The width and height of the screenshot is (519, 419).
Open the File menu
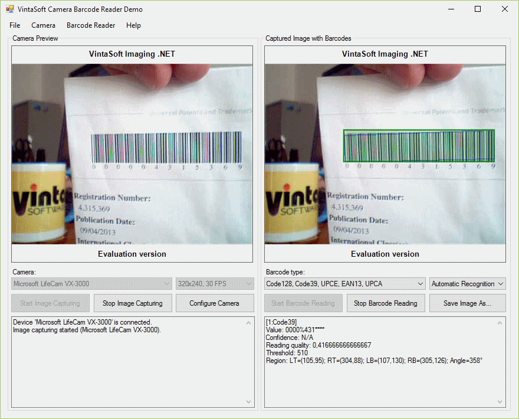(x=15, y=25)
